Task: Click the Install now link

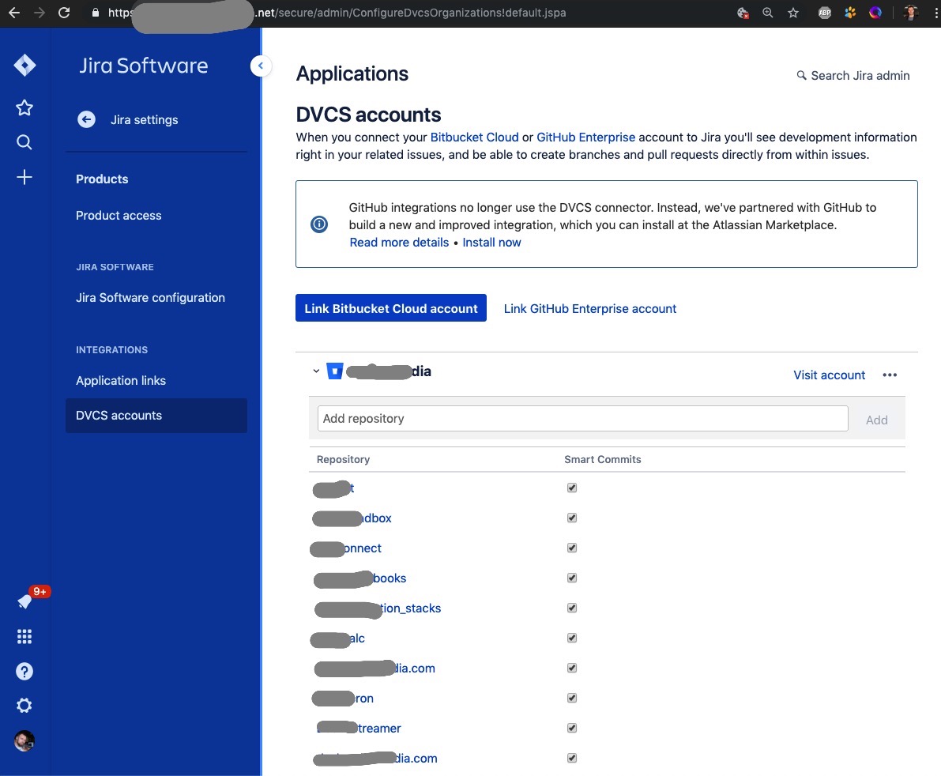Action: tap(491, 243)
